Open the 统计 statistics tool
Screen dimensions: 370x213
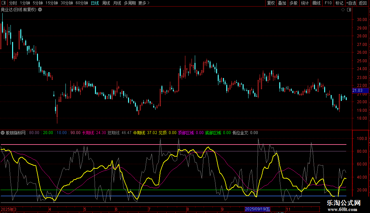click(305, 3)
